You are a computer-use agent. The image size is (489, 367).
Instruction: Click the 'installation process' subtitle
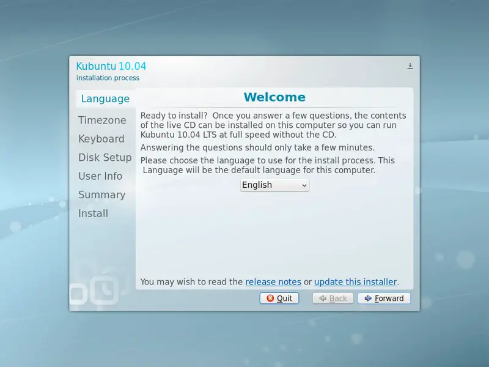click(108, 78)
